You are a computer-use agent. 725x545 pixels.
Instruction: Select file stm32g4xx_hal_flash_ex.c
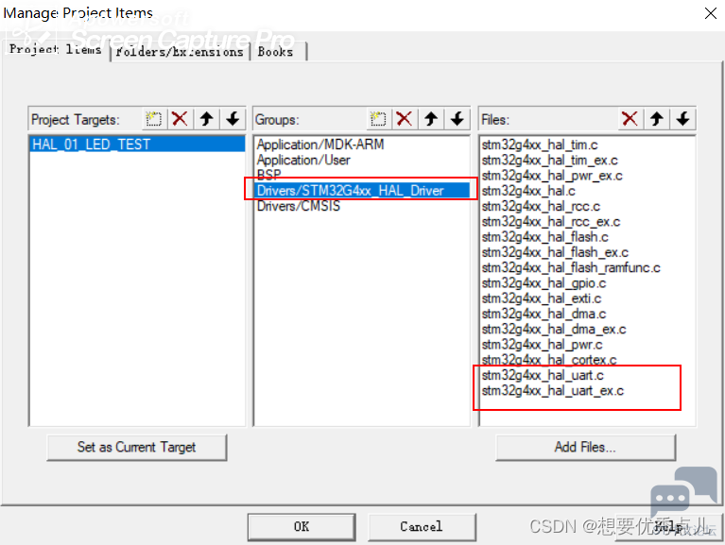click(x=555, y=252)
